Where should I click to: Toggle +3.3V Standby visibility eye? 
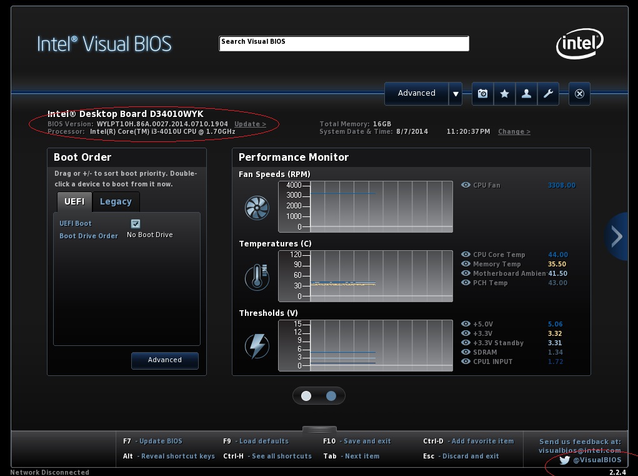[466, 342]
